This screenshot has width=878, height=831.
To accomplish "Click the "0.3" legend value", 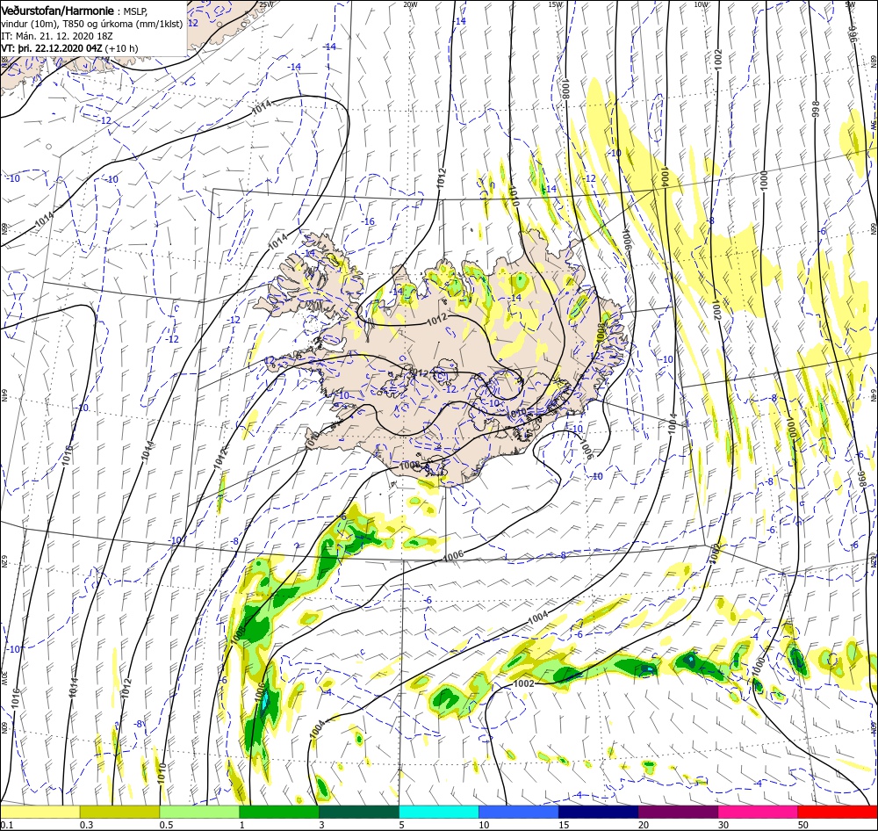I will click(x=87, y=825).
